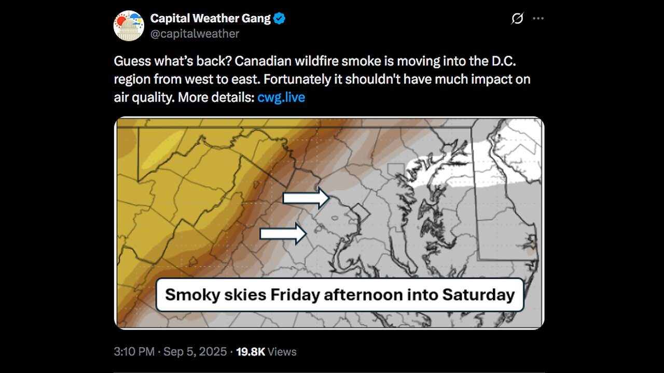Viewport: 664px width, 373px height.
Task: Click the Smoky skies Friday afternoon caption
Action: click(340, 295)
